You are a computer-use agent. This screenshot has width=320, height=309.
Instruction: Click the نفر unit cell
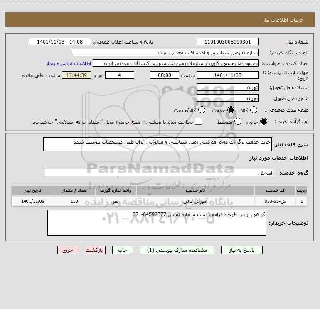[116, 201]
